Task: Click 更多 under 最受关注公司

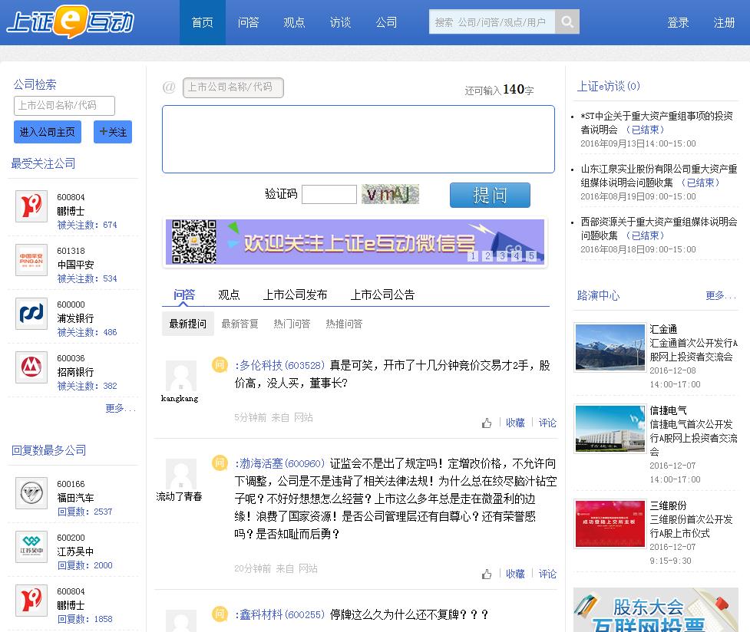Action: (x=121, y=408)
